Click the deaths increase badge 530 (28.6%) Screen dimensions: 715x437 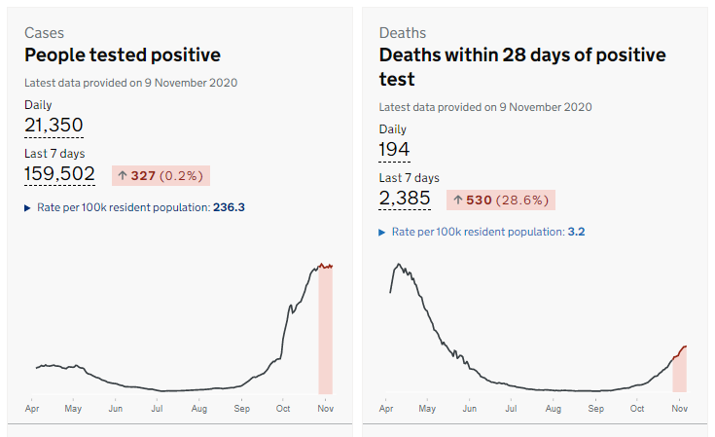click(500, 200)
